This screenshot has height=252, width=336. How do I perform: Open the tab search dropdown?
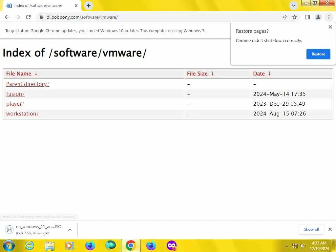[294, 6]
